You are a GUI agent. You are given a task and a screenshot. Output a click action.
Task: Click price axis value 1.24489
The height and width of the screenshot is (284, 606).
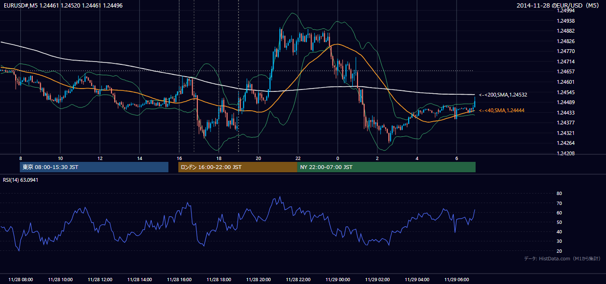click(566, 102)
